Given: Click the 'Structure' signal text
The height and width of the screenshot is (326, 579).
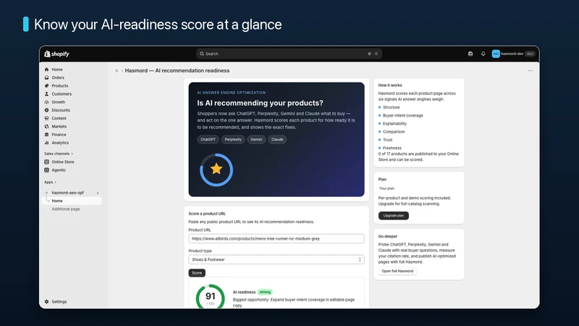Looking at the screenshot, I should click(x=391, y=107).
